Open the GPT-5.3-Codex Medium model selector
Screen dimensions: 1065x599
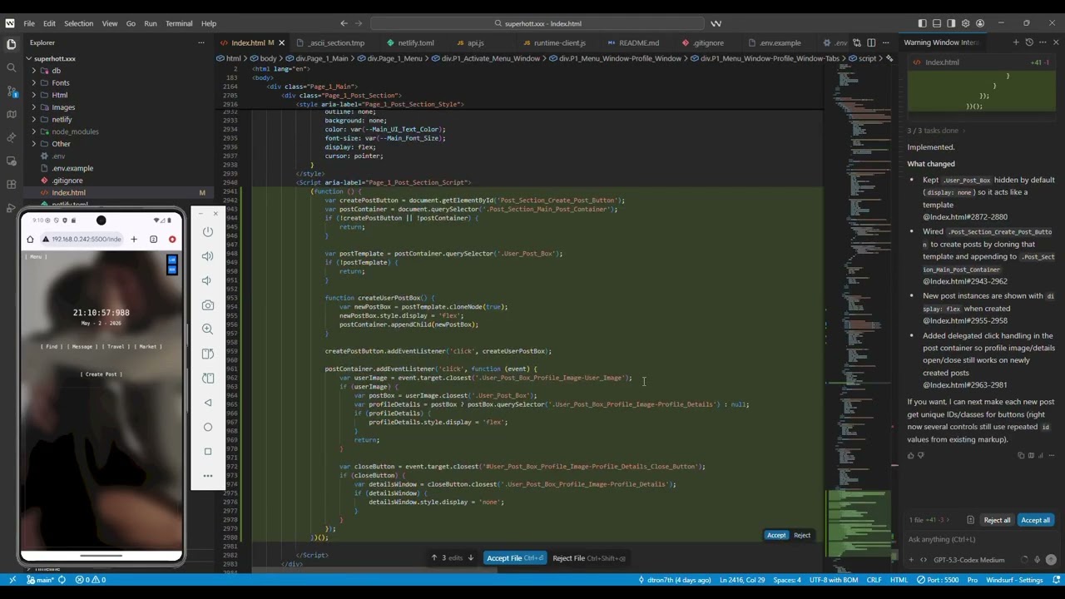[968, 560]
